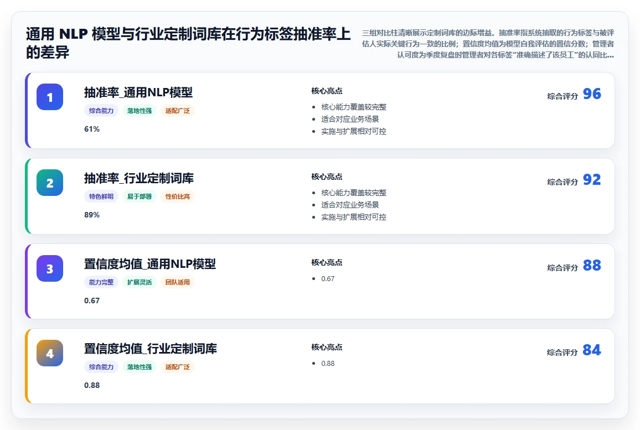
Task: Click 核心能力覆盖较完整 bullet in card 2
Action: [353, 193]
